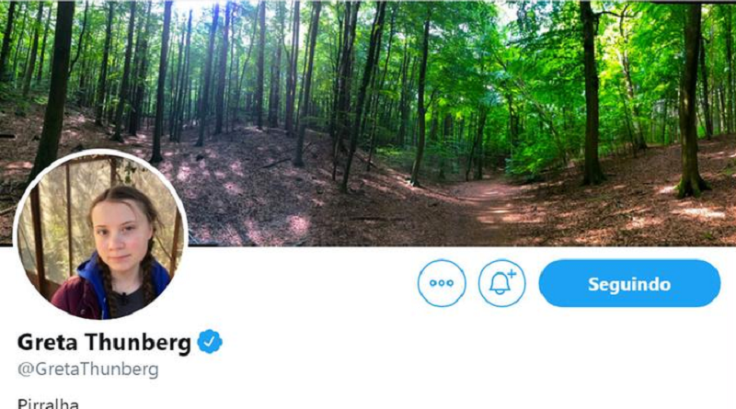The image size is (736, 409).
Task: Click the Pirralha bio text
Action: (49, 403)
